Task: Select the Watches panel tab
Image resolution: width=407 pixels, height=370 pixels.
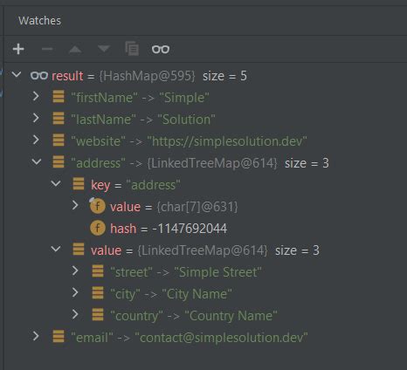Action: (39, 21)
